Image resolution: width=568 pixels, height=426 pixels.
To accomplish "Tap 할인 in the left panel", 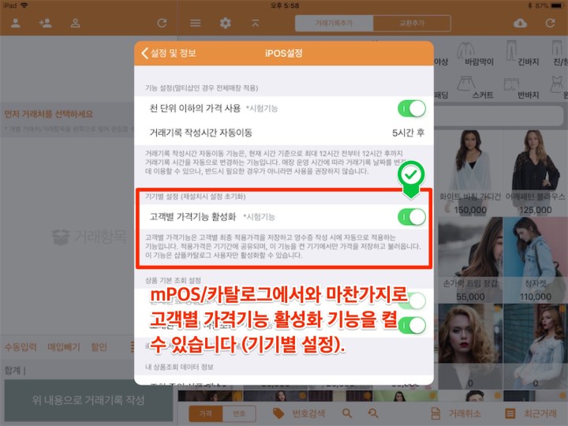I will [x=99, y=347].
